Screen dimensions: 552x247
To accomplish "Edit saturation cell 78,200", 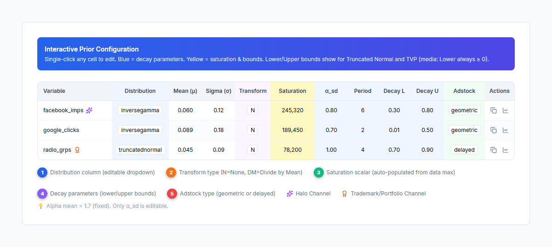I will tap(293, 150).
